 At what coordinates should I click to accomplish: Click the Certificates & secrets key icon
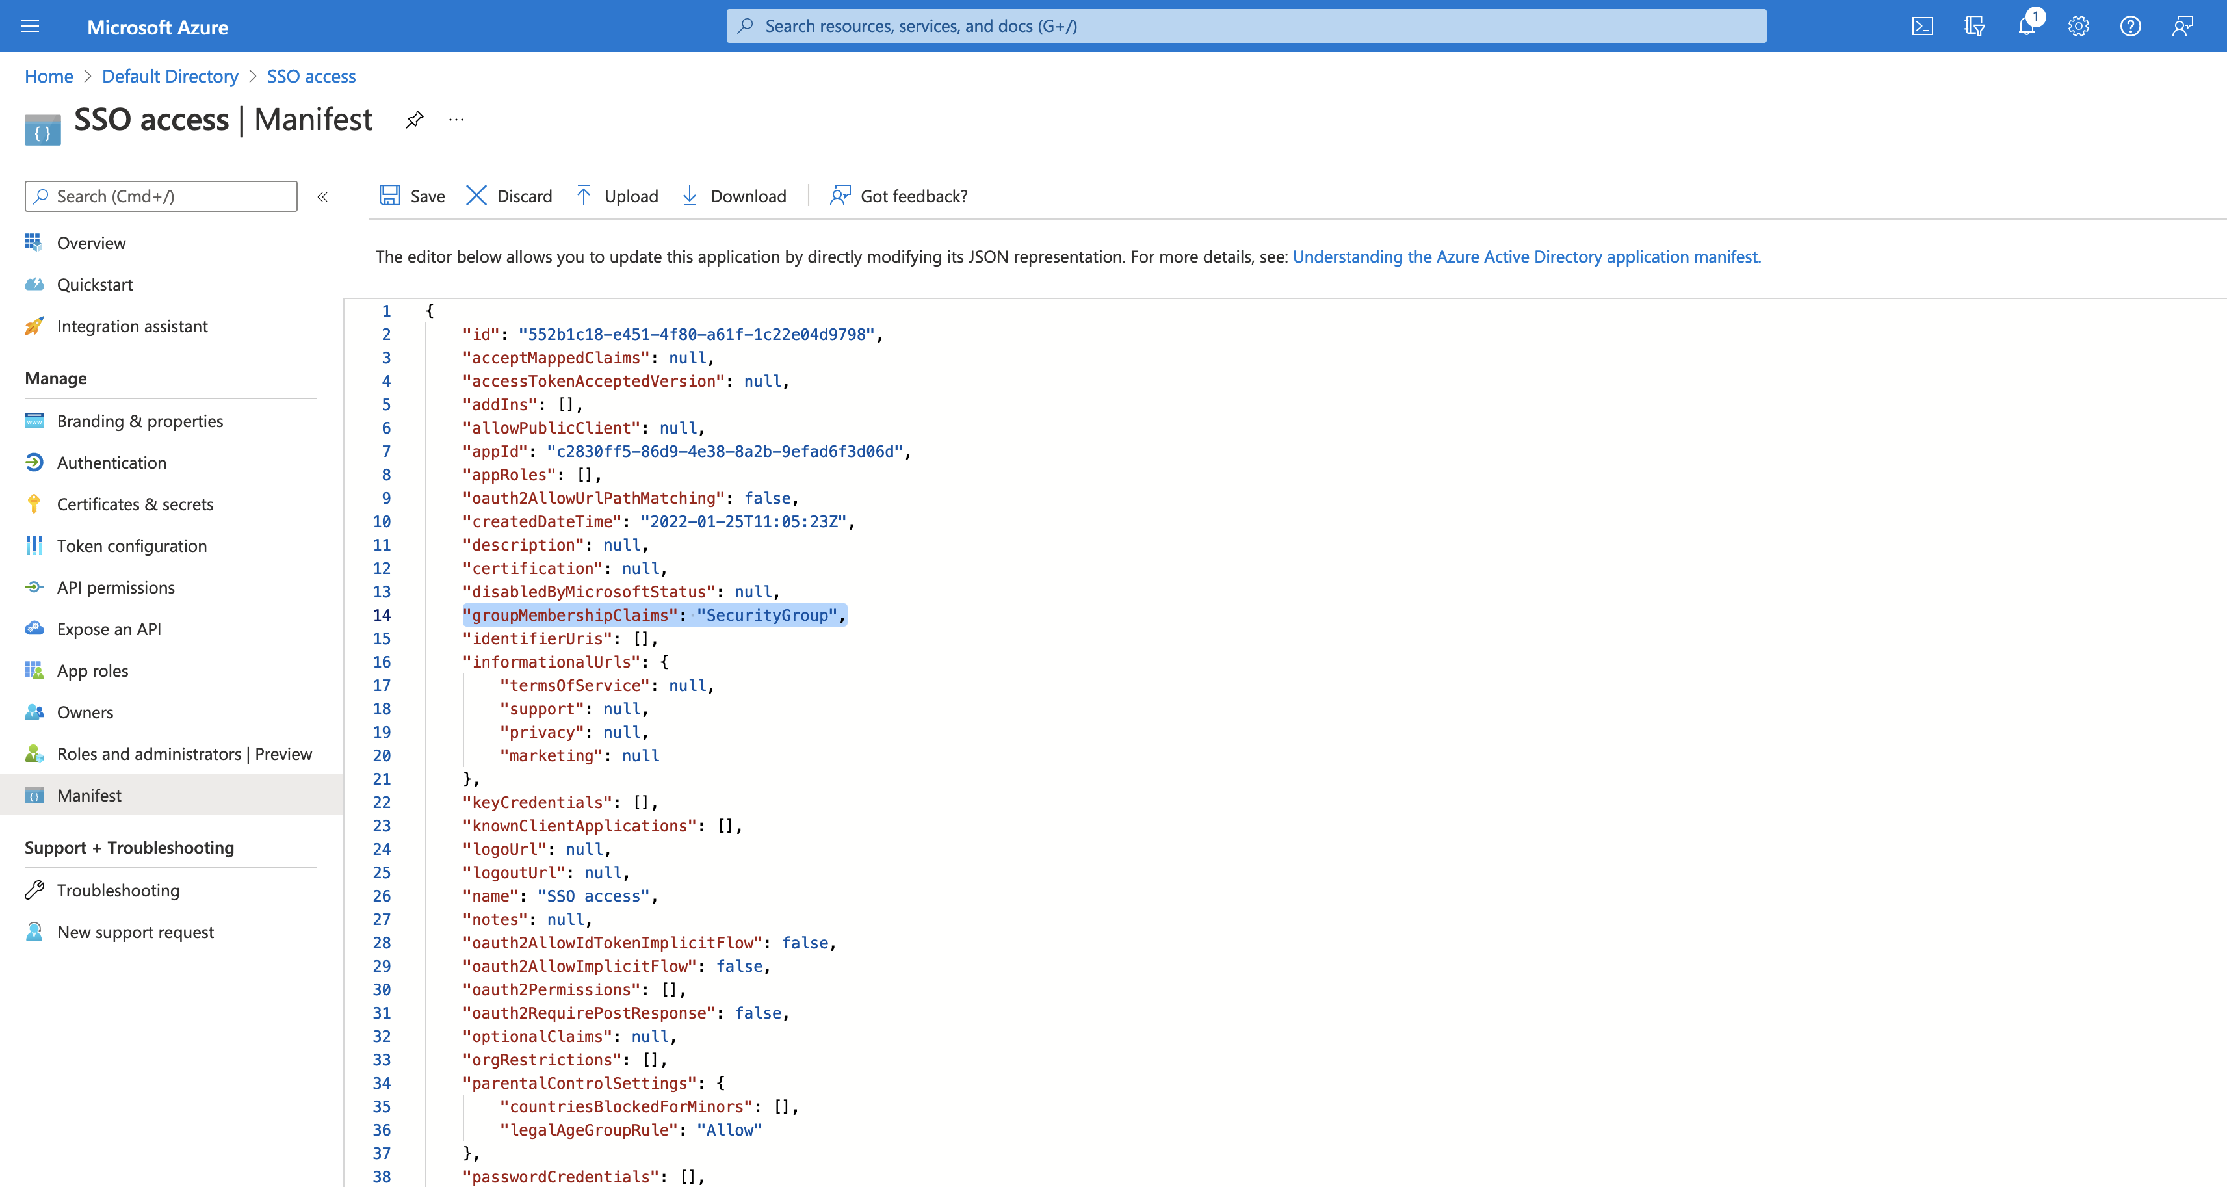pyautogui.click(x=34, y=504)
